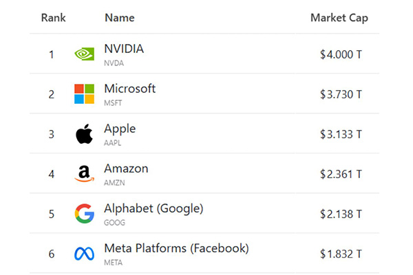This screenshot has height=275, width=413.
Task: Open the Microsoft company link
Action: [x=129, y=89]
